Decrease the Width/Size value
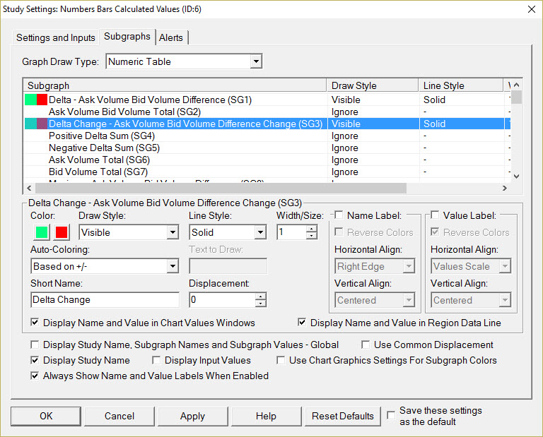 coord(312,236)
